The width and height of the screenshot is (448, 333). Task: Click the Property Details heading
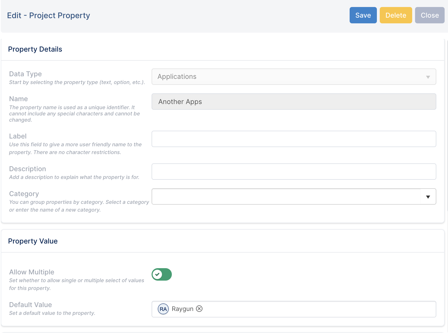tap(35, 49)
